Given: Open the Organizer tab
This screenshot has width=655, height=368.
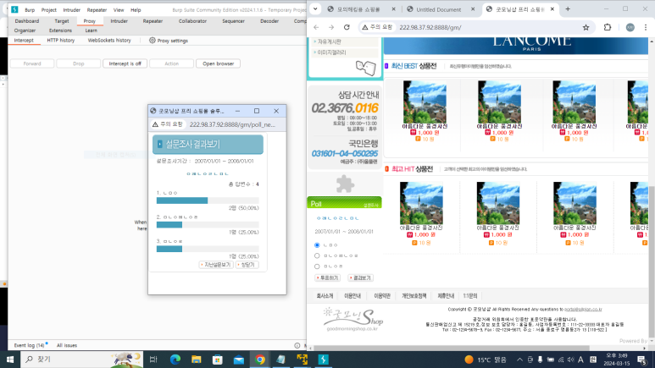Looking at the screenshot, I should pos(25,30).
